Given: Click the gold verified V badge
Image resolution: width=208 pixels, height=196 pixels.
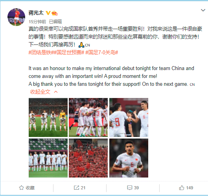Looking at the screenshot, I should [48, 13].
